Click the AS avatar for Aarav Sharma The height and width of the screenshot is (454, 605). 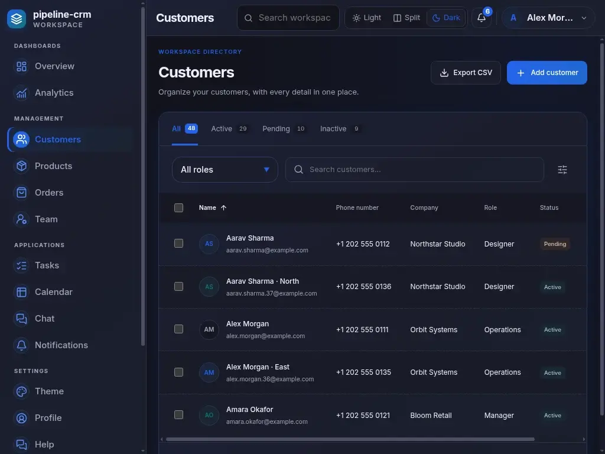point(209,244)
